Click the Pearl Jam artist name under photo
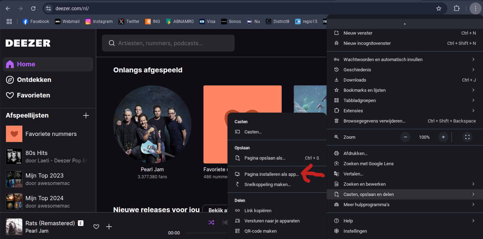The width and height of the screenshot is (483, 239). [x=152, y=169]
